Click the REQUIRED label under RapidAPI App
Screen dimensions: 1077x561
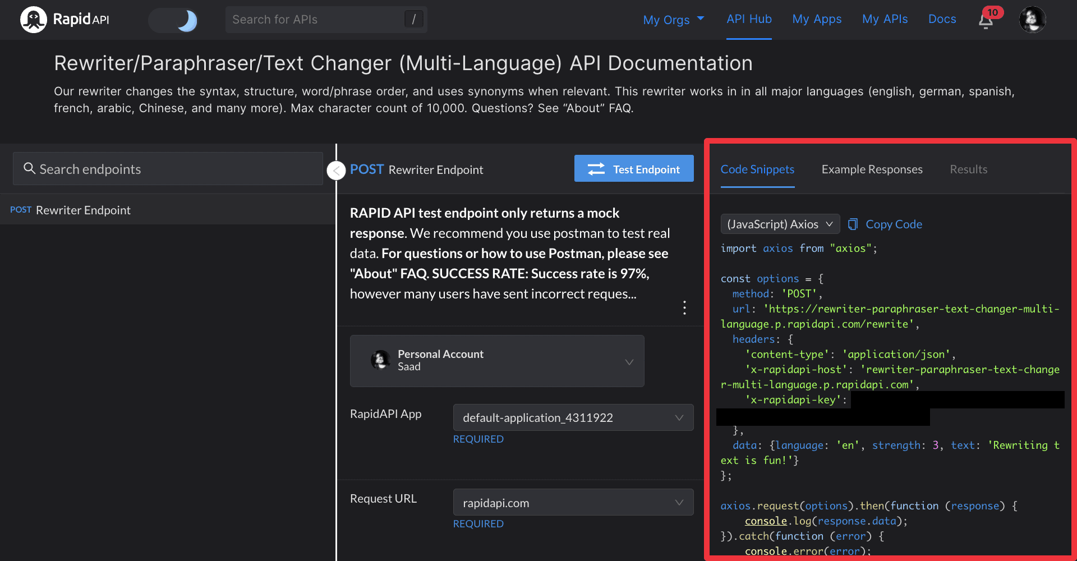(x=478, y=439)
